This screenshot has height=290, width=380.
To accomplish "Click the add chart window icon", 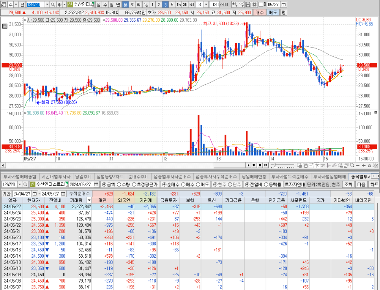I will click(299, 165).
